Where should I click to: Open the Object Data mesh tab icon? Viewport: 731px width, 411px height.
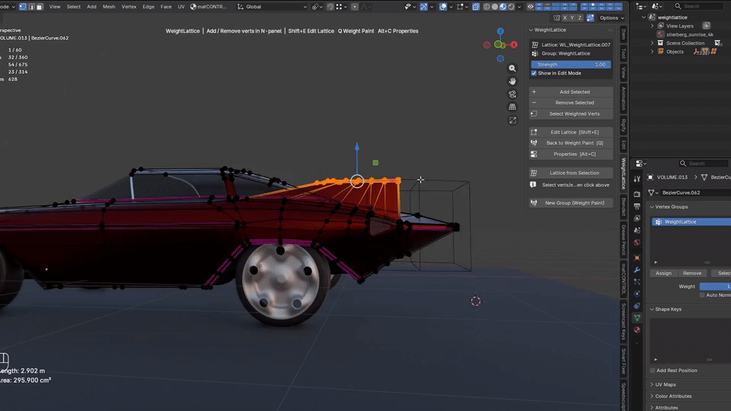pyautogui.click(x=637, y=318)
